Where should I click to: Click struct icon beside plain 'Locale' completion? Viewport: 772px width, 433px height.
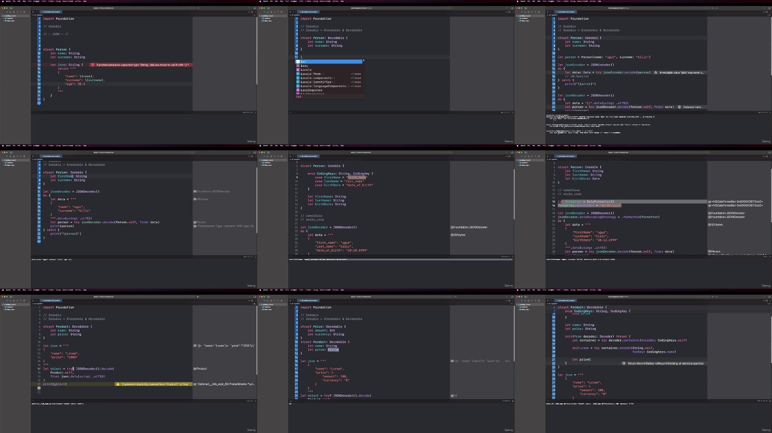tap(298, 70)
